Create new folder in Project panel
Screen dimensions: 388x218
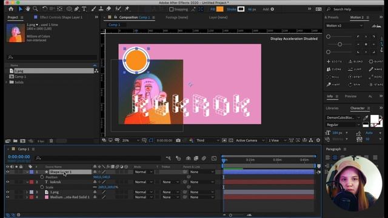(15, 141)
